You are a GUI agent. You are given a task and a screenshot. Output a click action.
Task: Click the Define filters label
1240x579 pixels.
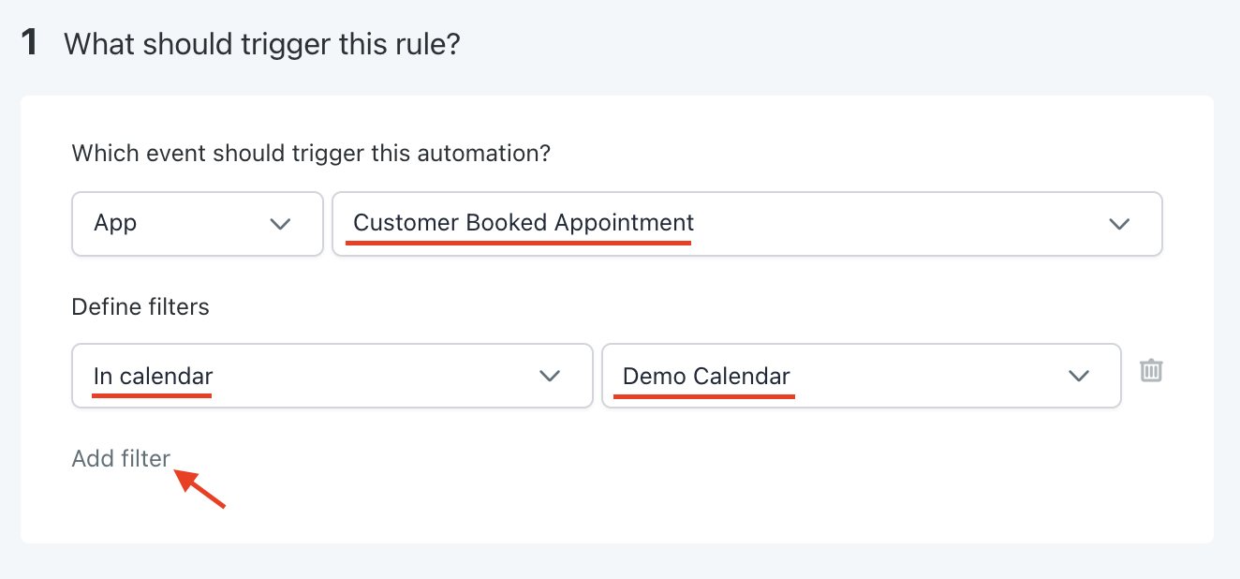(x=140, y=306)
